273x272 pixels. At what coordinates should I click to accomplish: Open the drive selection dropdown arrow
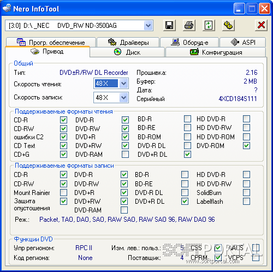(x=149, y=26)
